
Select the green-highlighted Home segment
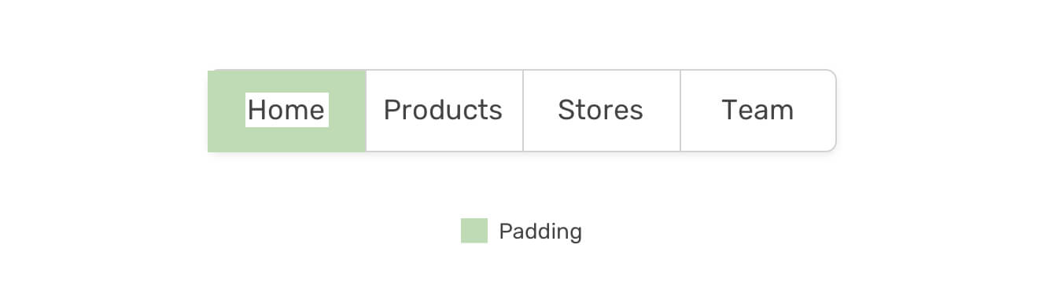[286, 111]
